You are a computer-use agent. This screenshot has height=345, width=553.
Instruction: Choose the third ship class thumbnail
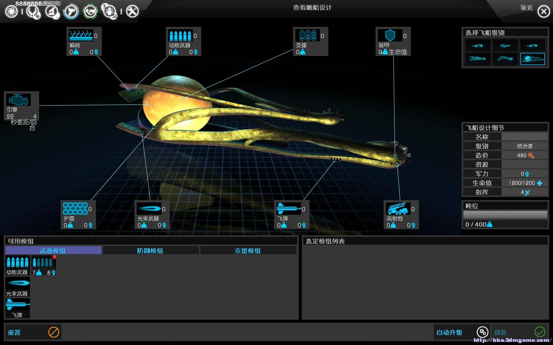tap(532, 45)
